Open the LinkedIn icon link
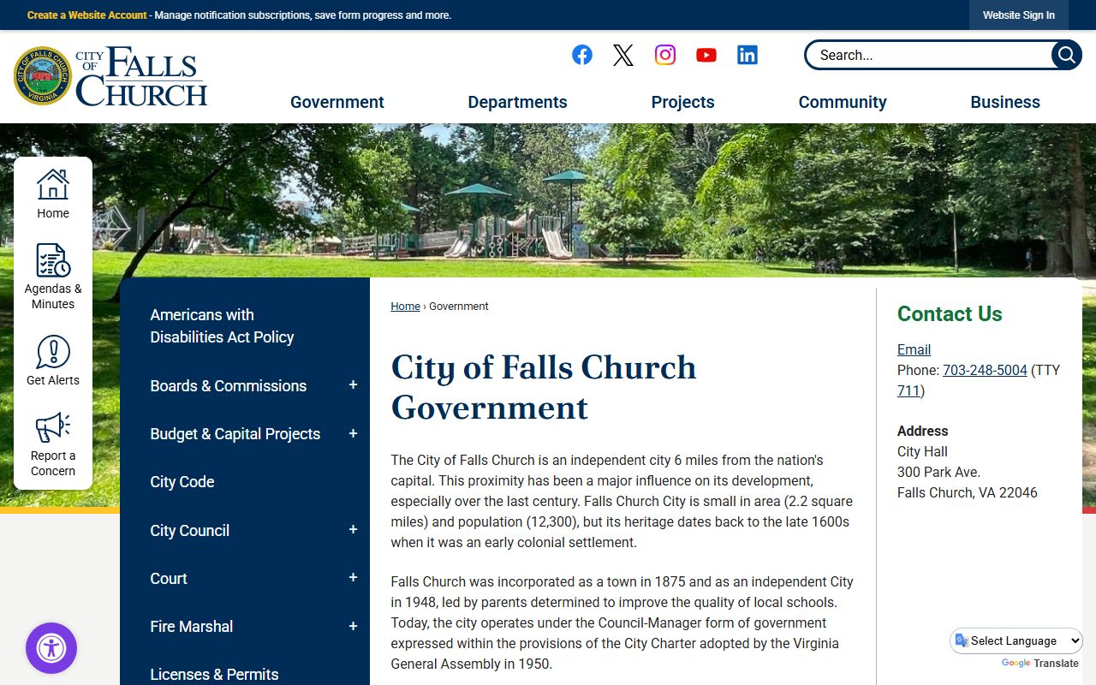The width and height of the screenshot is (1096, 685). 748,55
